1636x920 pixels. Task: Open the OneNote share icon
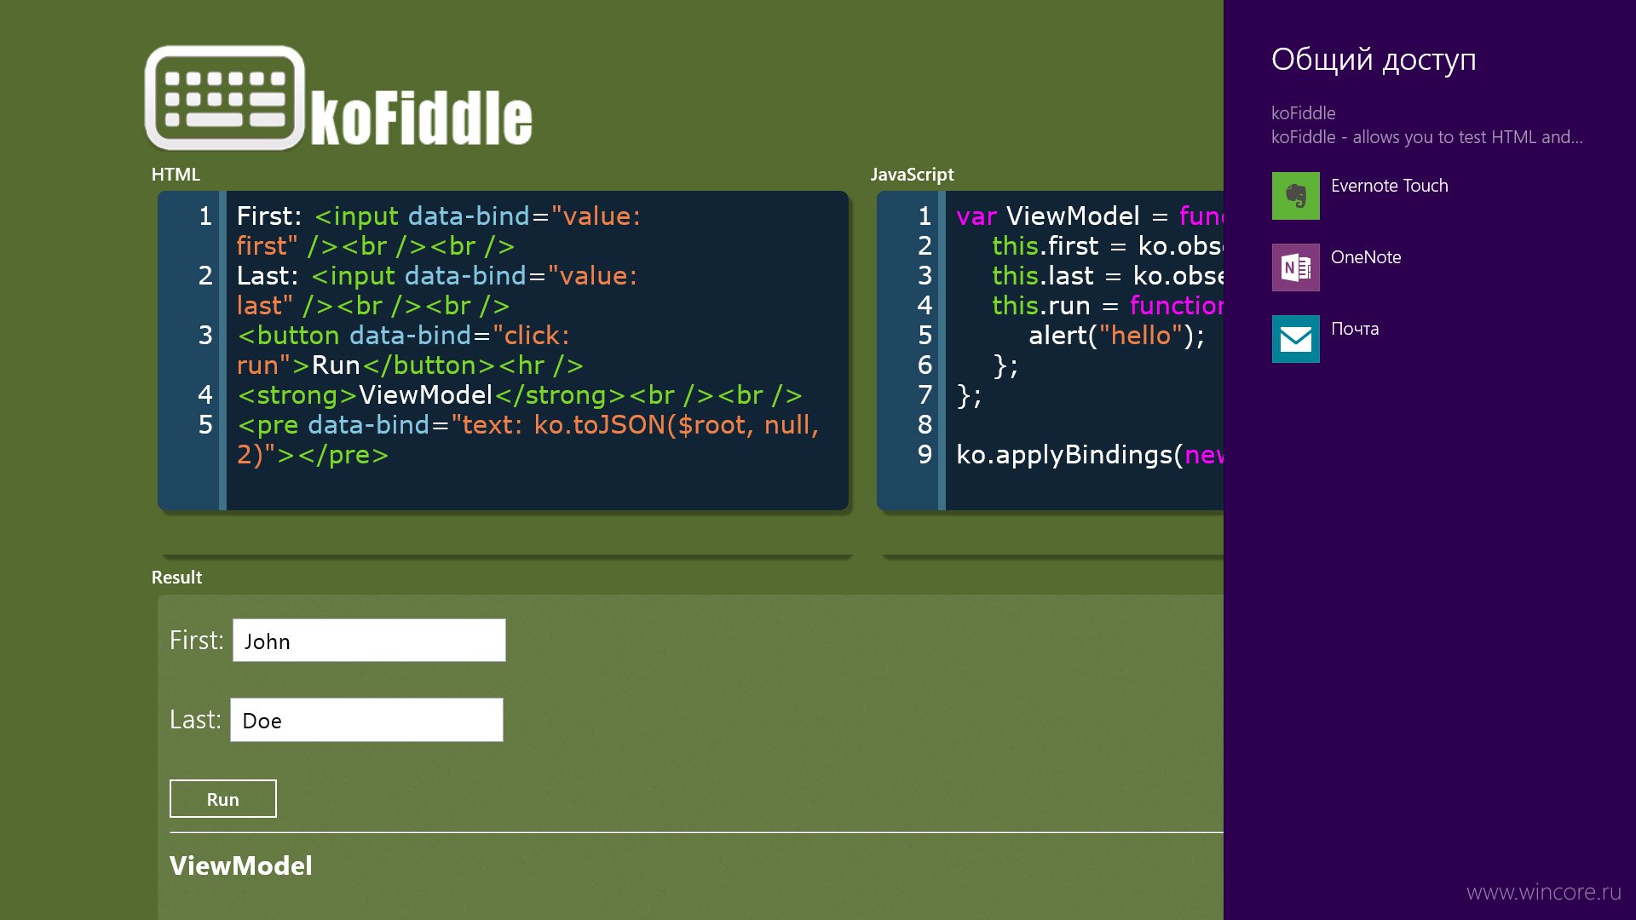click(1295, 267)
